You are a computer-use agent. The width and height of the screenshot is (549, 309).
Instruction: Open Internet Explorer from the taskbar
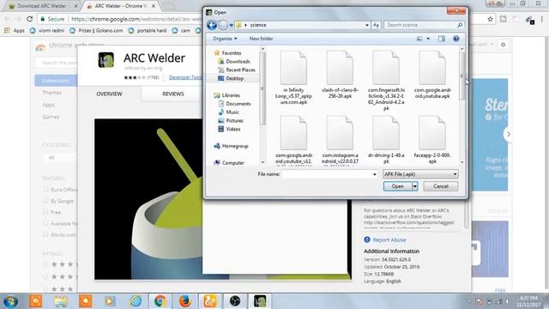(136, 301)
